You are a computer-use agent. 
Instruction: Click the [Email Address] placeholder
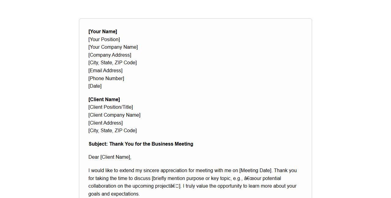105,71
